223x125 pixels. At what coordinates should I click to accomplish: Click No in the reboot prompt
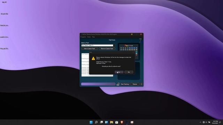[129, 72]
